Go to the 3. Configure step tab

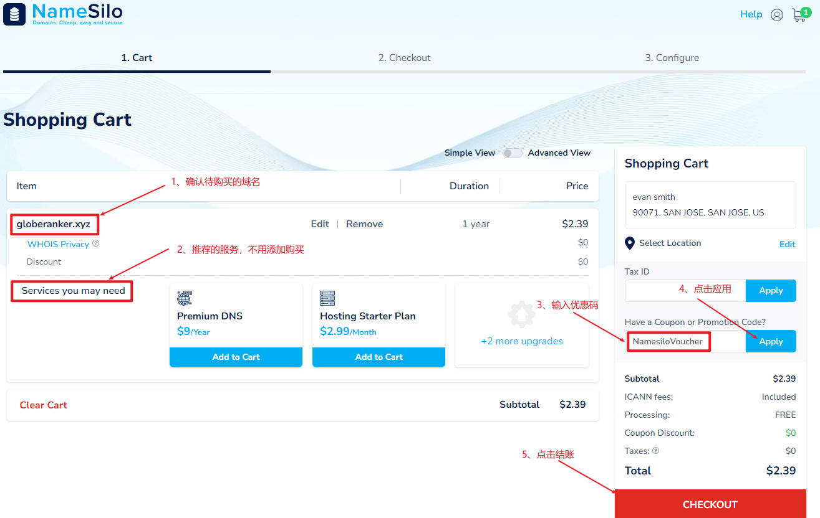[672, 58]
